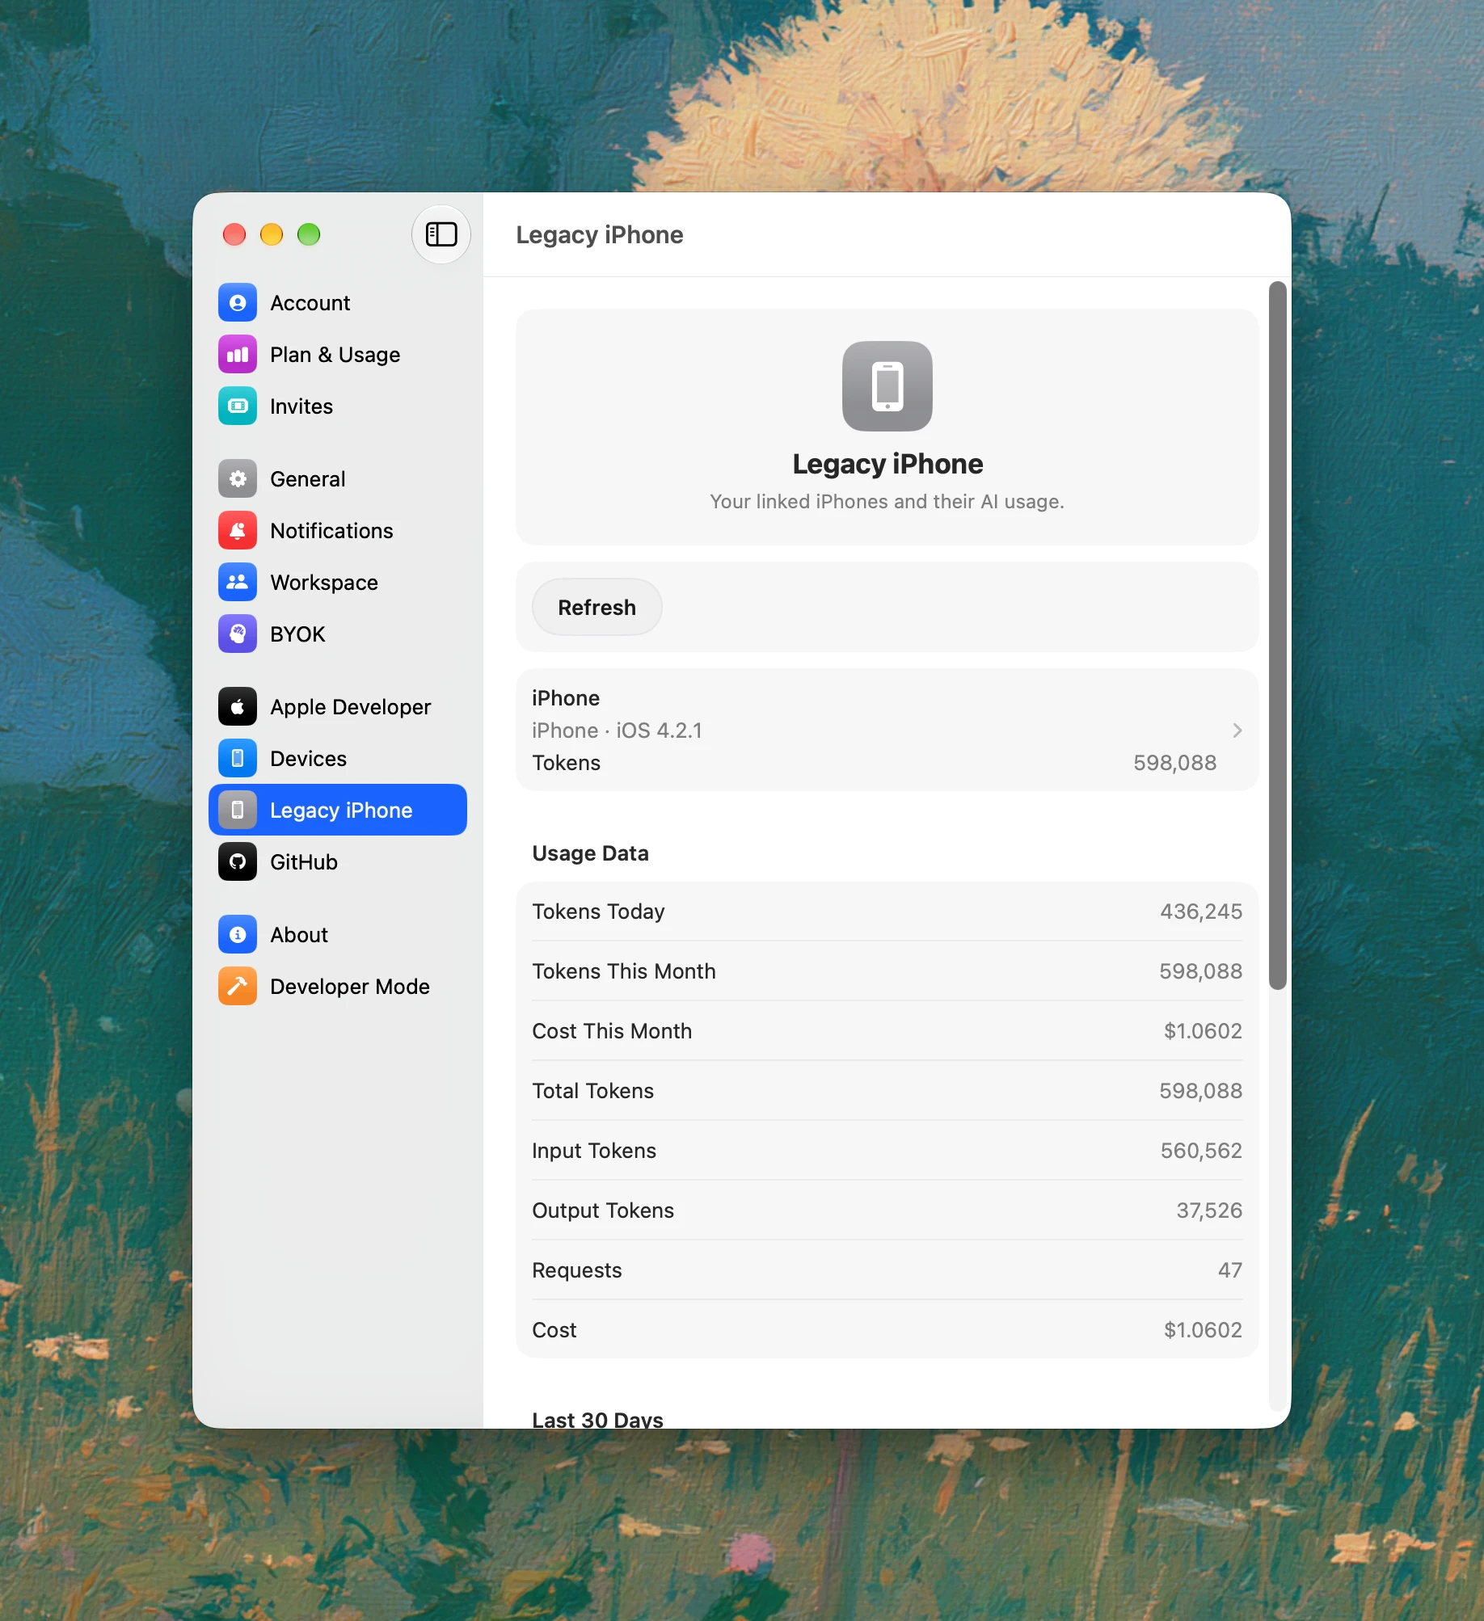
Task: Open the Apple Developer label
Action: [350, 707]
